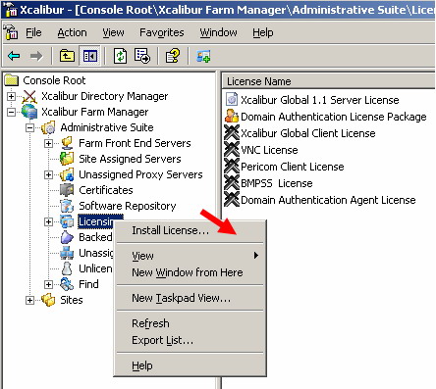Select Xcalibur Global 1.1 Server License text
The height and width of the screenshot is (389, 436).
(x=320, y=100)
